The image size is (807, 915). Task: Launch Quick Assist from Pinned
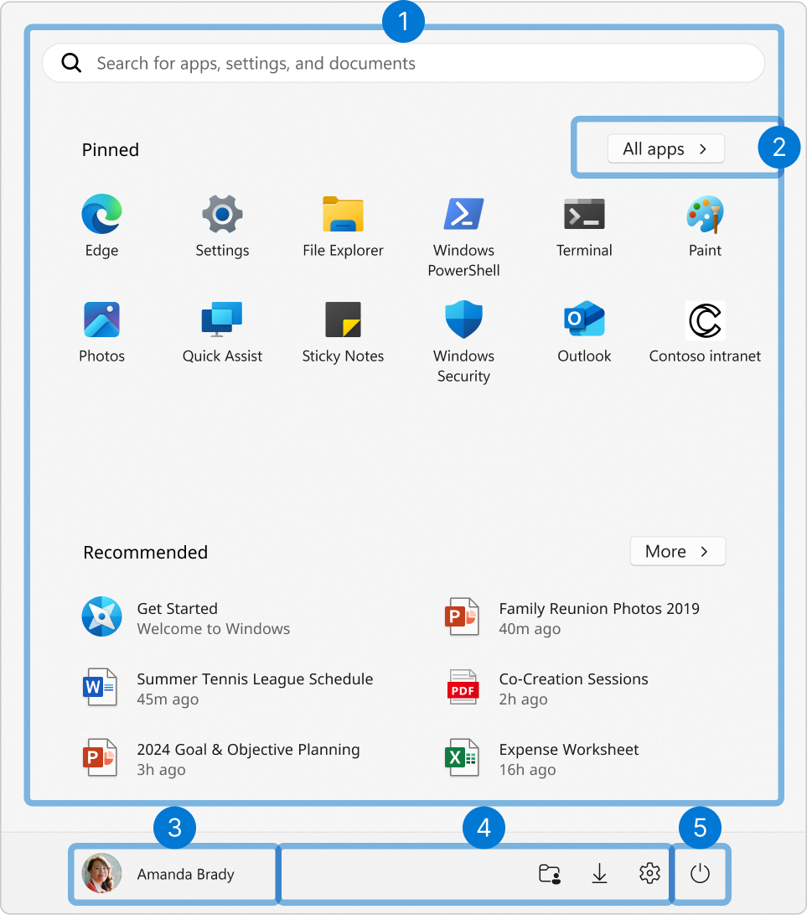222,332
